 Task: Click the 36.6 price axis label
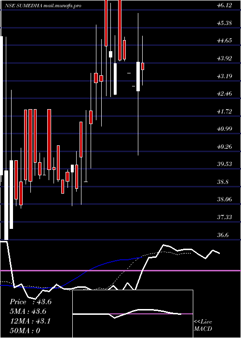pyautogui.click(x=223, y=235)
